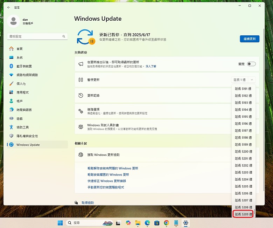Click the Settings gear in the taskbar
273x228 pixels.
[x=185, y=223]
